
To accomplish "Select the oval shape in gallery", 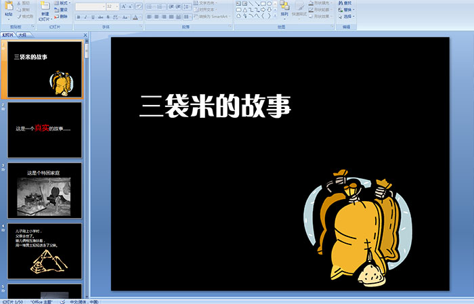I will tap(270, 3).
